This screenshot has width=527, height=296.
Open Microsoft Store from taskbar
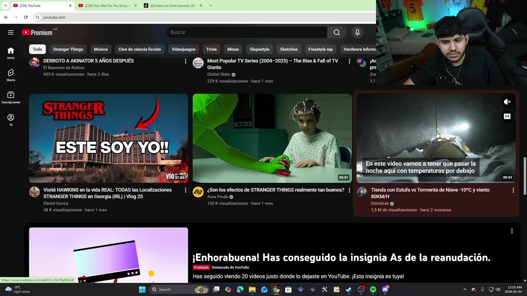tap(288, 289)
